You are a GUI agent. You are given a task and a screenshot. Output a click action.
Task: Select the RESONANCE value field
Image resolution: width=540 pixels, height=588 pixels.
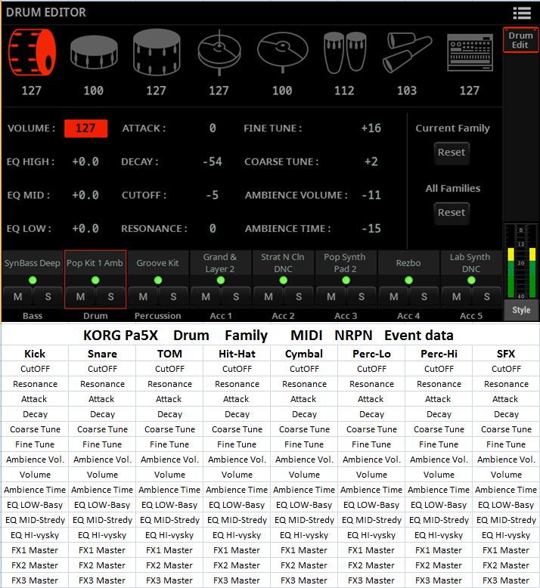[x=213, y=228]
